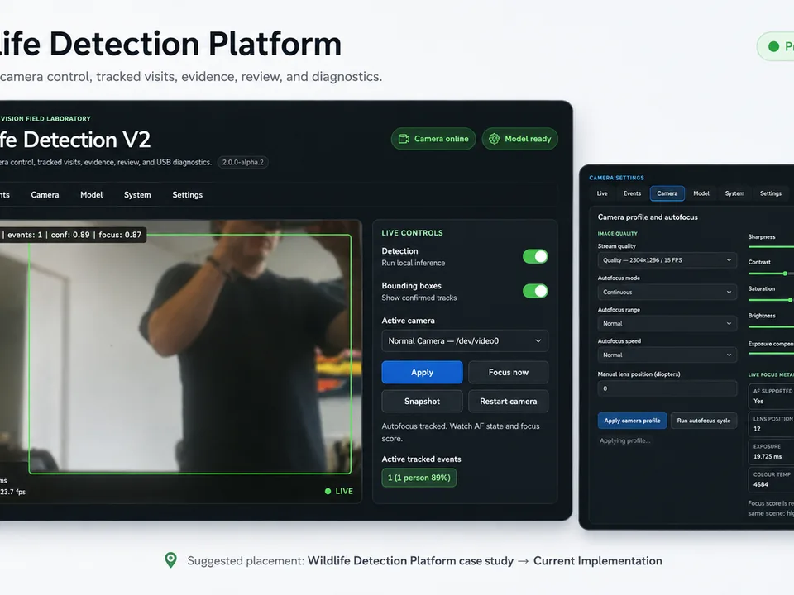Click the Model ready status badge

click(x=520, y=139)
